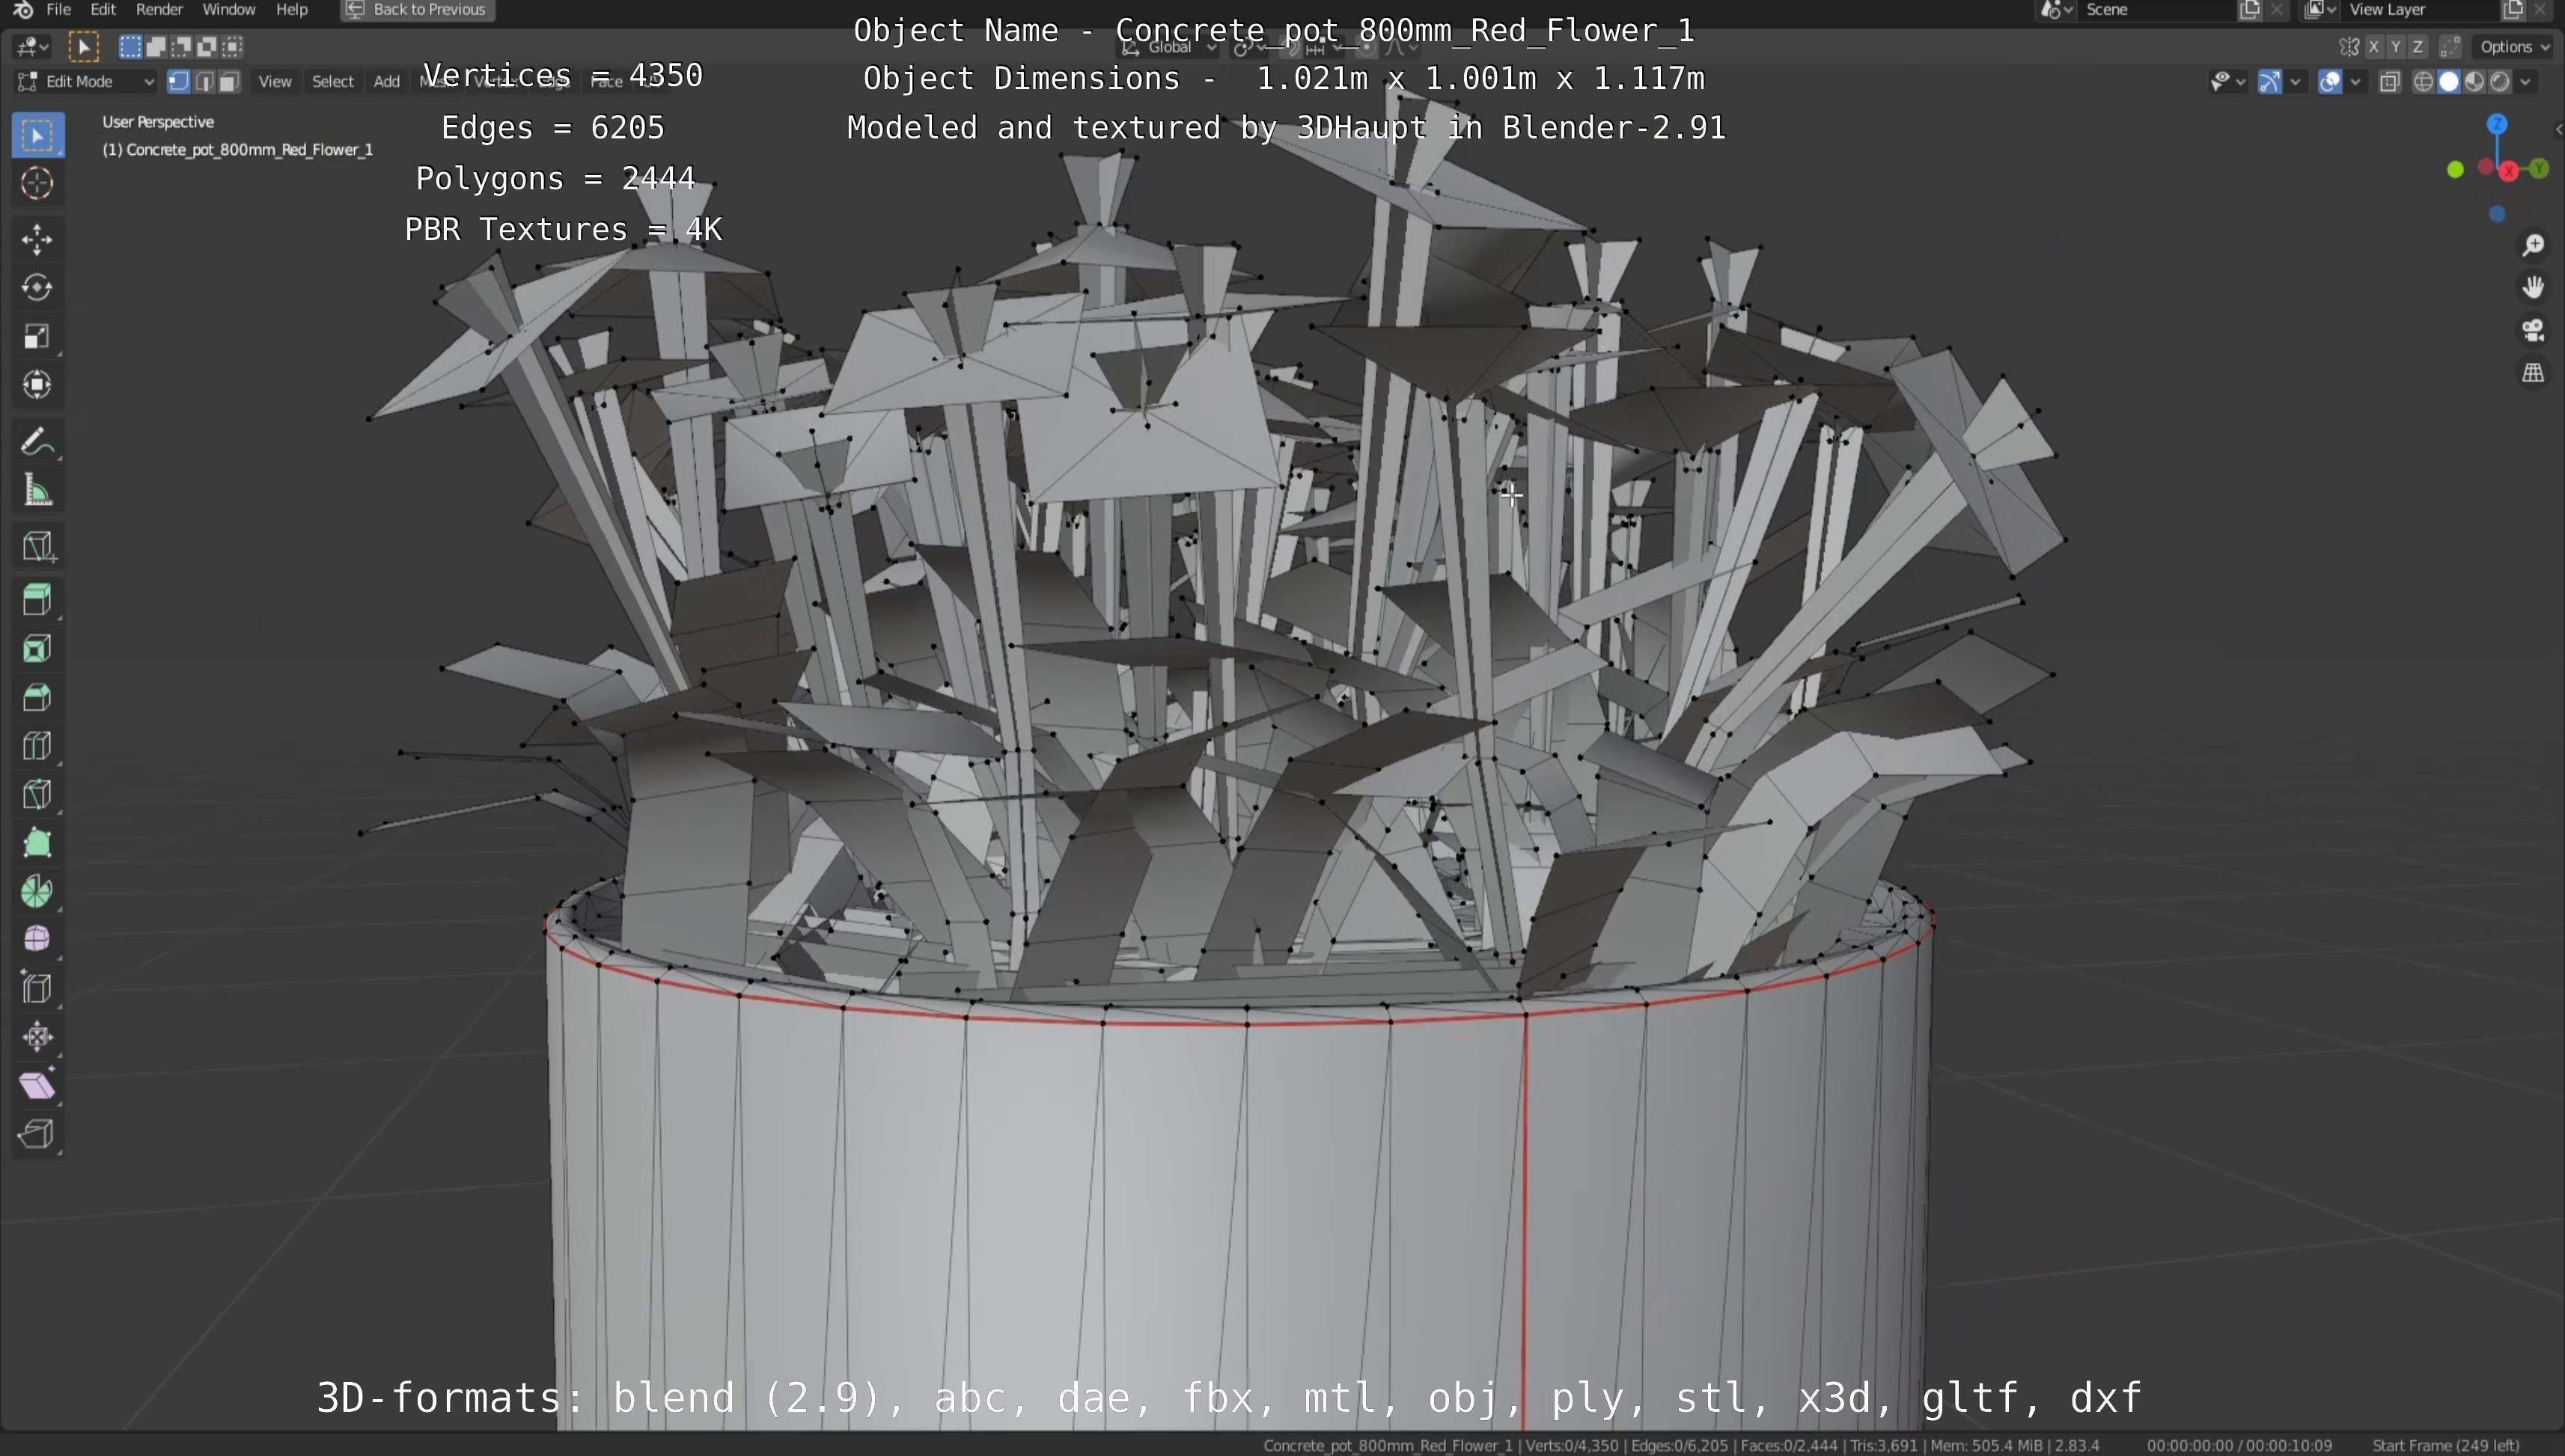This screenshot has width=2565, height=1456.
Task: Open the Edit Mode dropdown
Action: click(x=86, y=82)
